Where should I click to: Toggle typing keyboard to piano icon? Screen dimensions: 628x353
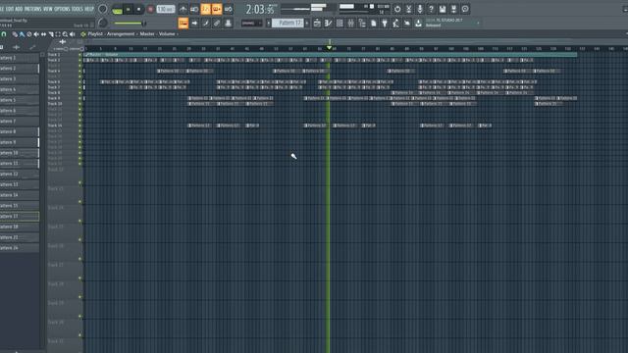(x=183, y=24)
